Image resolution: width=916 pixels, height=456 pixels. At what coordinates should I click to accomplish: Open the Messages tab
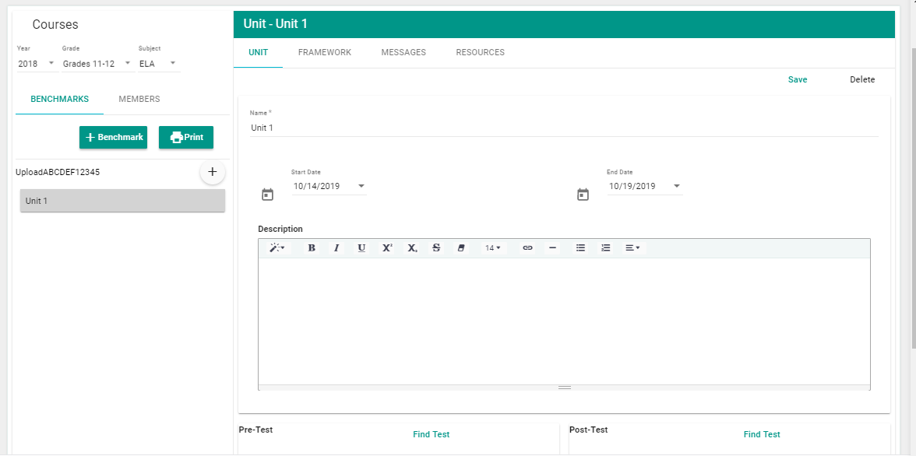403,53
